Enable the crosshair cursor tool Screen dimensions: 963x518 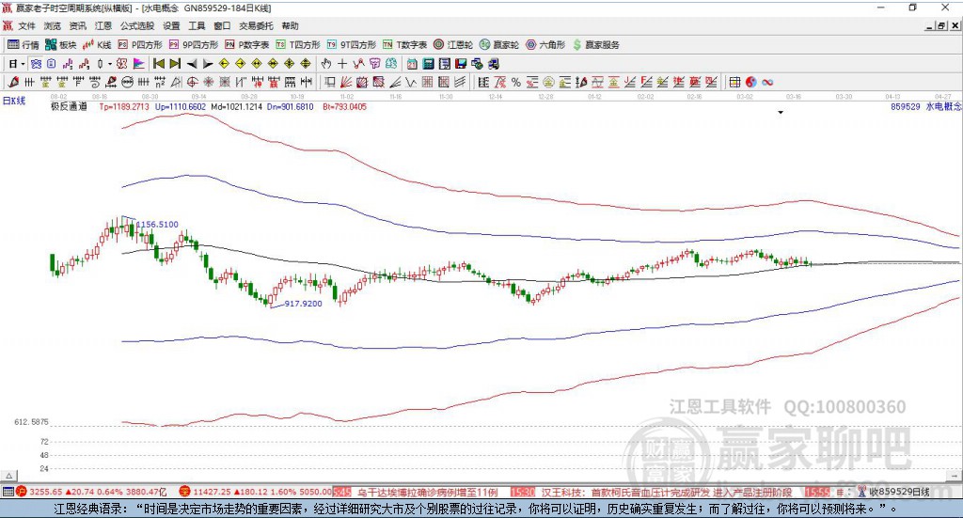pyautogui.click(x=342, y=64)
